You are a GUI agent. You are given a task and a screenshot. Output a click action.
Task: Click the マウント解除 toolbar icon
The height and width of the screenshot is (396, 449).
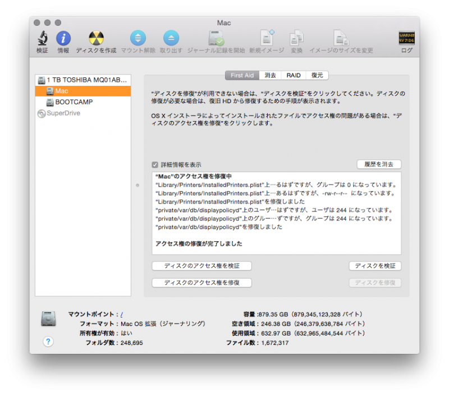[138, 39]
